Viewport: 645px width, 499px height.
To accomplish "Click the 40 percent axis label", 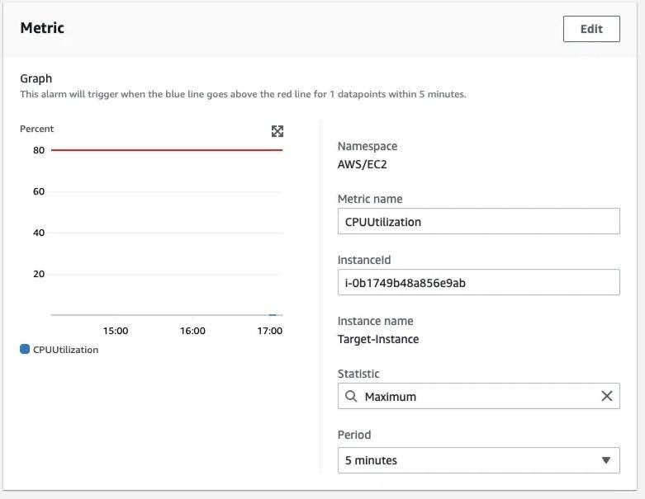I will click(39, 233).
